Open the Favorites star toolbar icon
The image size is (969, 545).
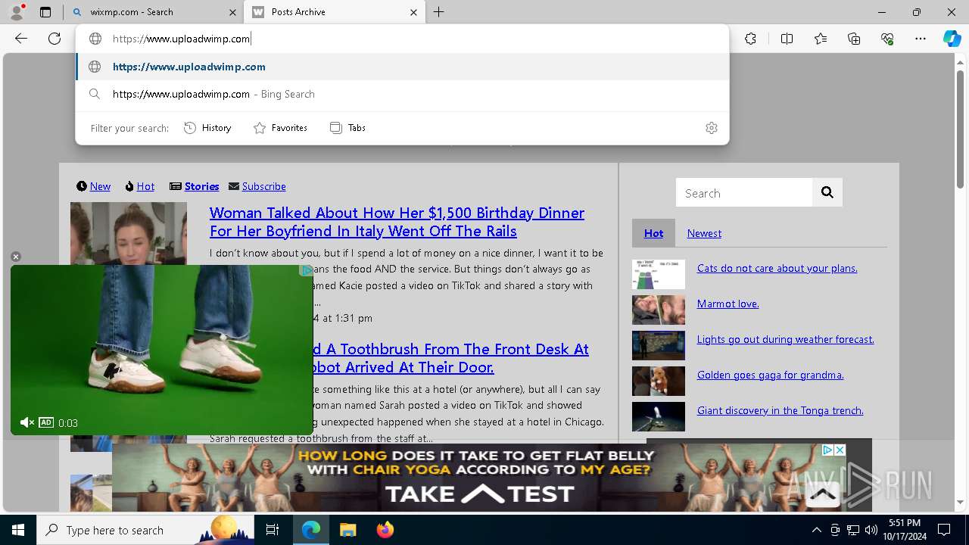coord(821,39)
